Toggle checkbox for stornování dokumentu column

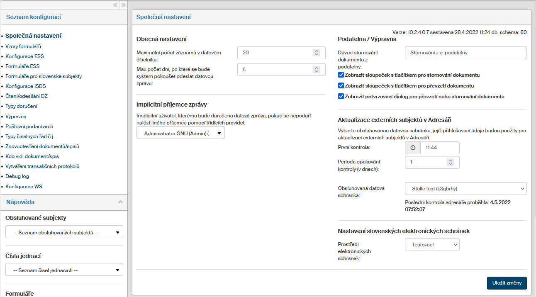pos(341,75)
